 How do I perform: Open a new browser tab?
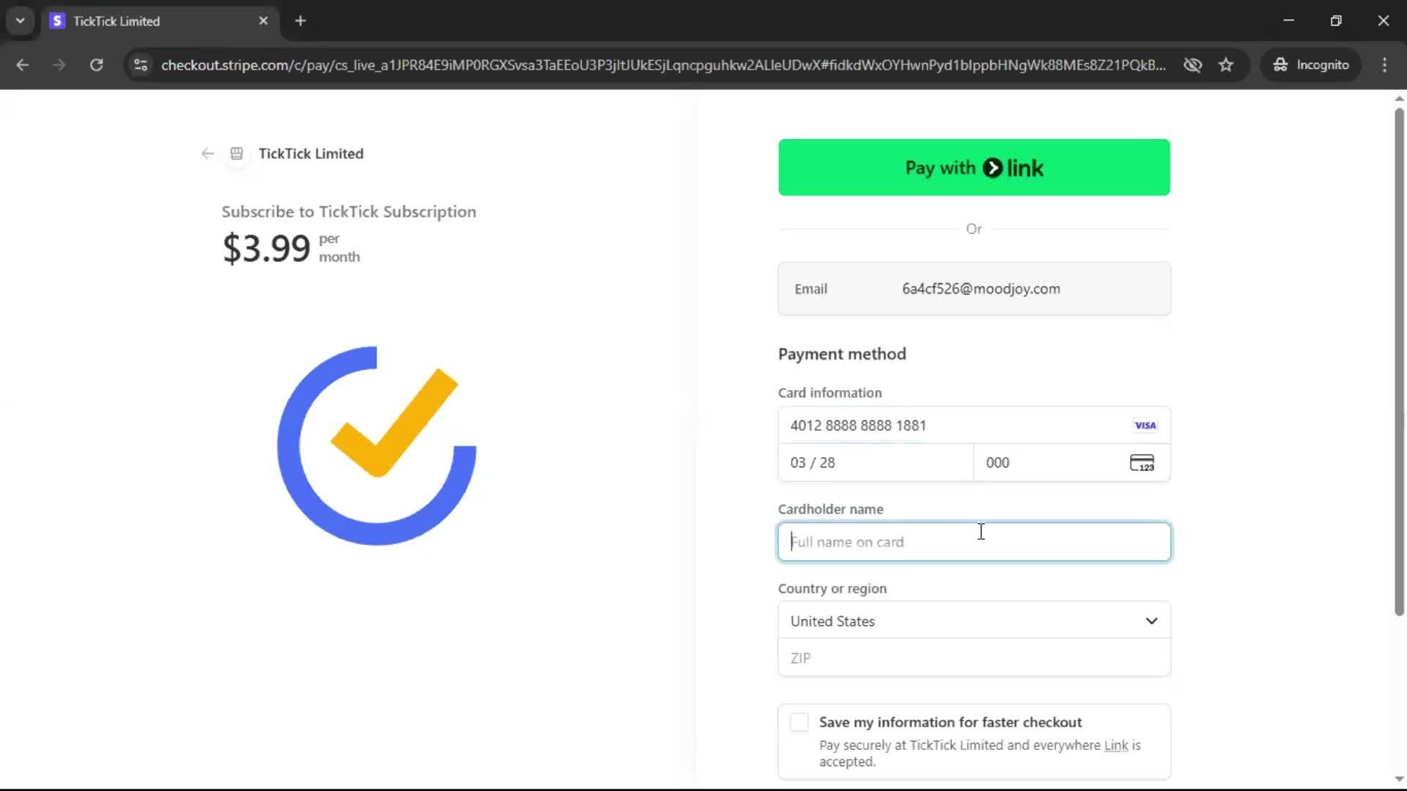coord(300,21)
